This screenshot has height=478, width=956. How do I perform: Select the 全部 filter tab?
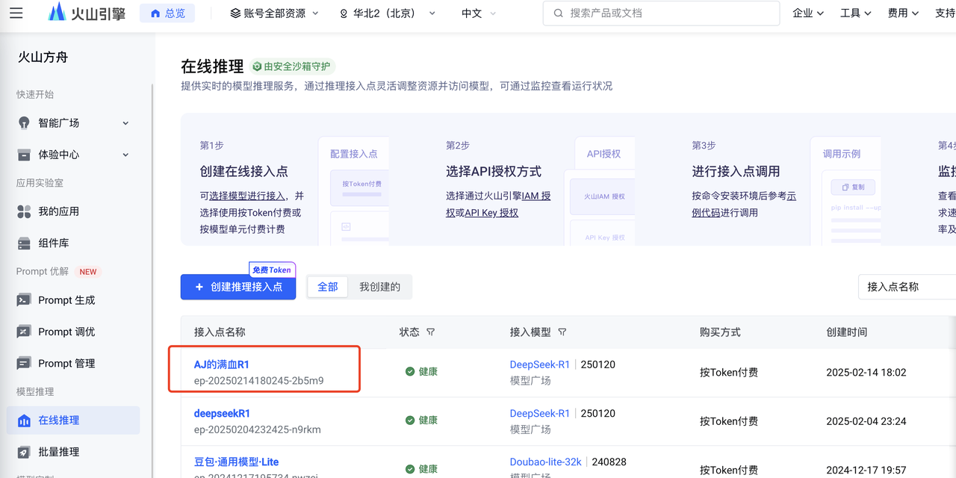pos(328,287)
